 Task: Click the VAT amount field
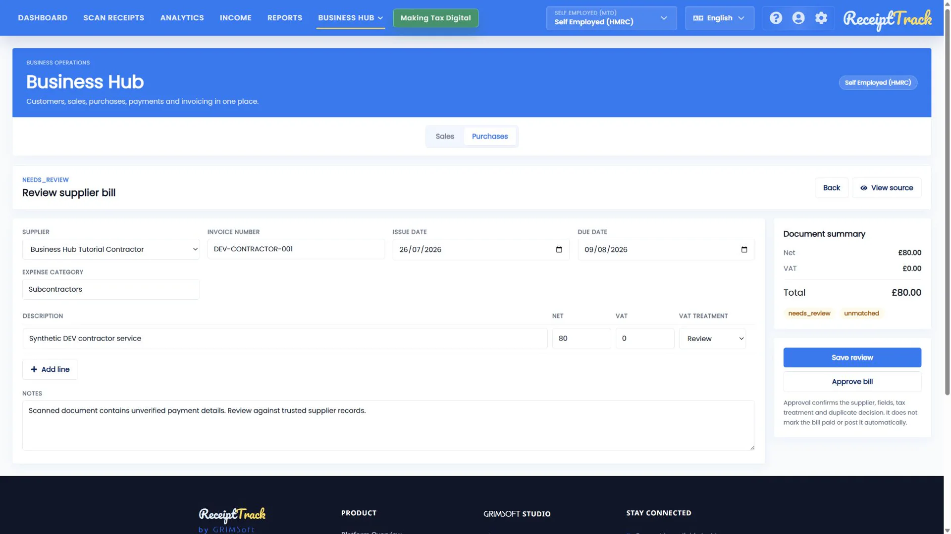click(644, 339)
